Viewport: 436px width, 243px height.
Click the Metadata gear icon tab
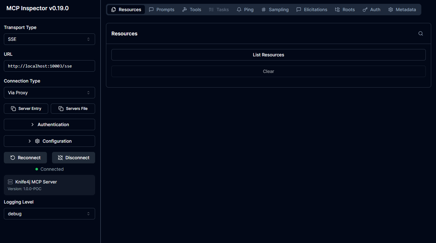(391, 10)
